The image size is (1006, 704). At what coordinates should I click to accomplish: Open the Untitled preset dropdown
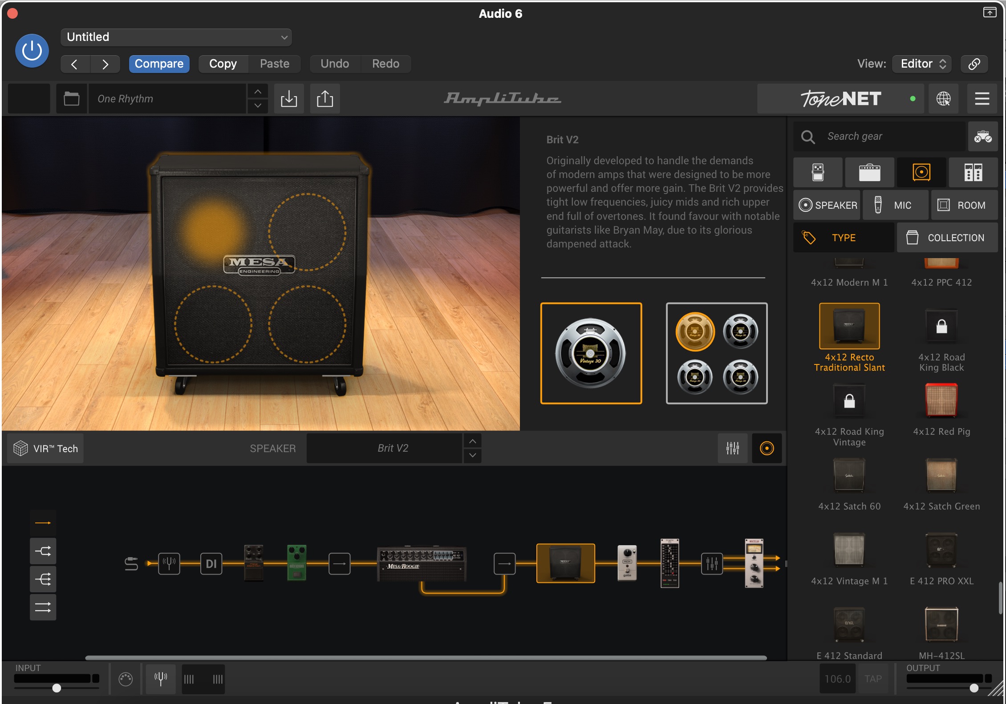(176, 37)
